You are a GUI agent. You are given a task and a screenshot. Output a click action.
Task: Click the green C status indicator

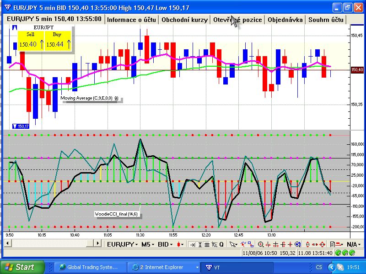coord(352,253)
